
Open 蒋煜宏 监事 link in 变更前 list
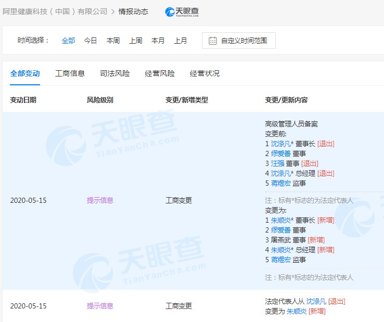[x=281, y=183]
